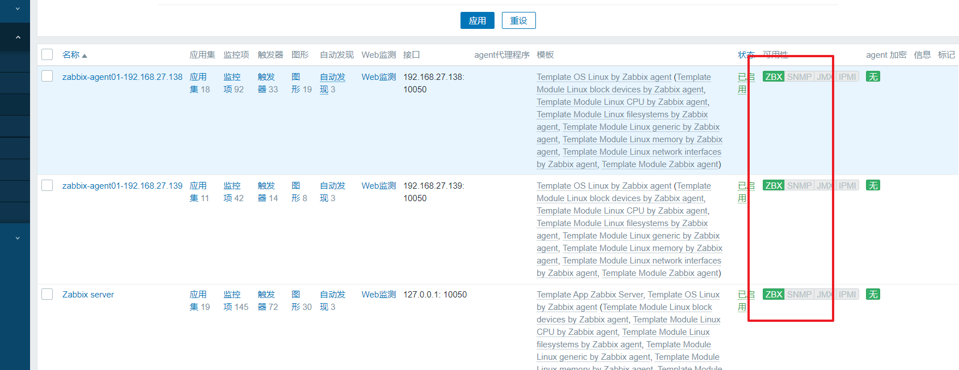Toggle the select-all hosts checkbox

pos(47,54)
